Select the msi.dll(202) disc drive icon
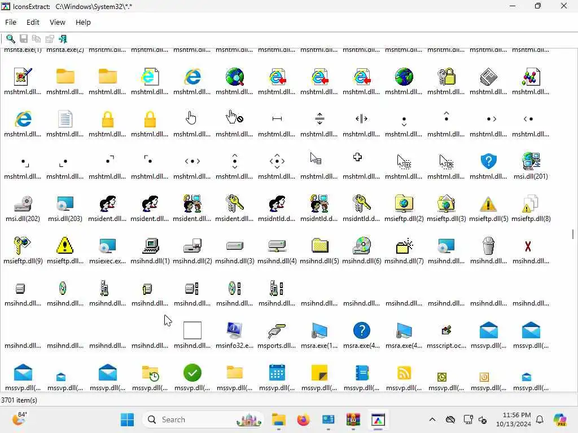Viewport: 578px width, 433px height. pyautogui.click(x=23, y=203)
